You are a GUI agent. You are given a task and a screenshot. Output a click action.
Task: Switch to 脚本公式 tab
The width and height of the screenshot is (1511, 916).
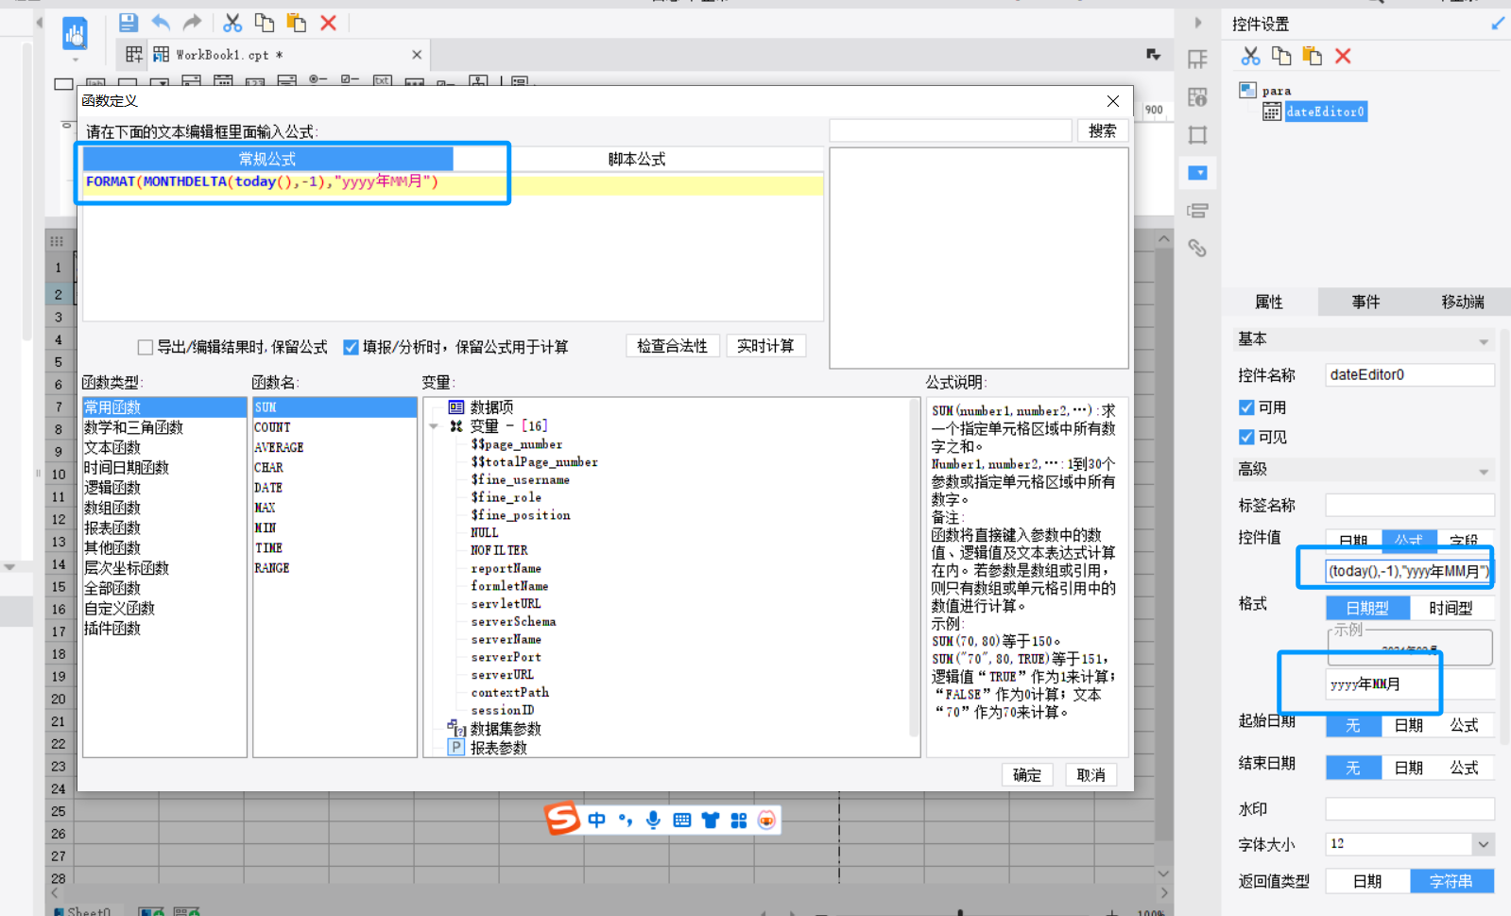pos(637,159)
